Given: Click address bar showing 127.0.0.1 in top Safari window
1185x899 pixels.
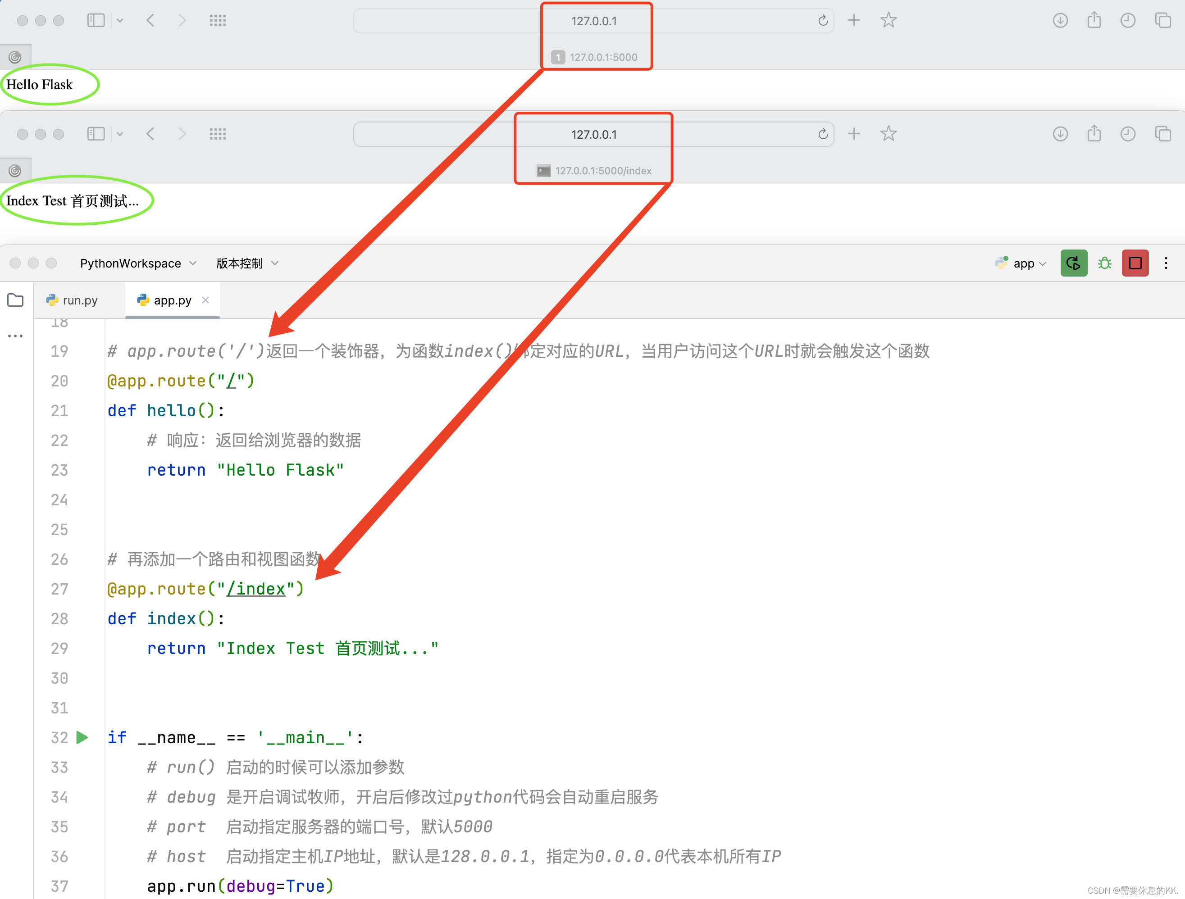Looking at the screenshot, I should [593, 21].
